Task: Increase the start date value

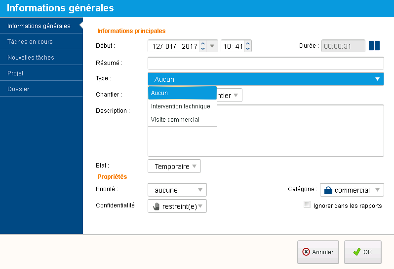Action: point(203,43)
